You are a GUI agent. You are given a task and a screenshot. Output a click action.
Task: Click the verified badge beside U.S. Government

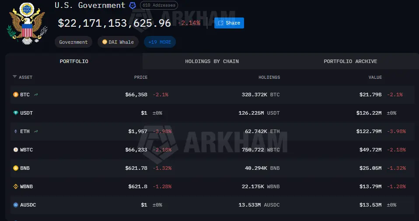tap(133, 5)
